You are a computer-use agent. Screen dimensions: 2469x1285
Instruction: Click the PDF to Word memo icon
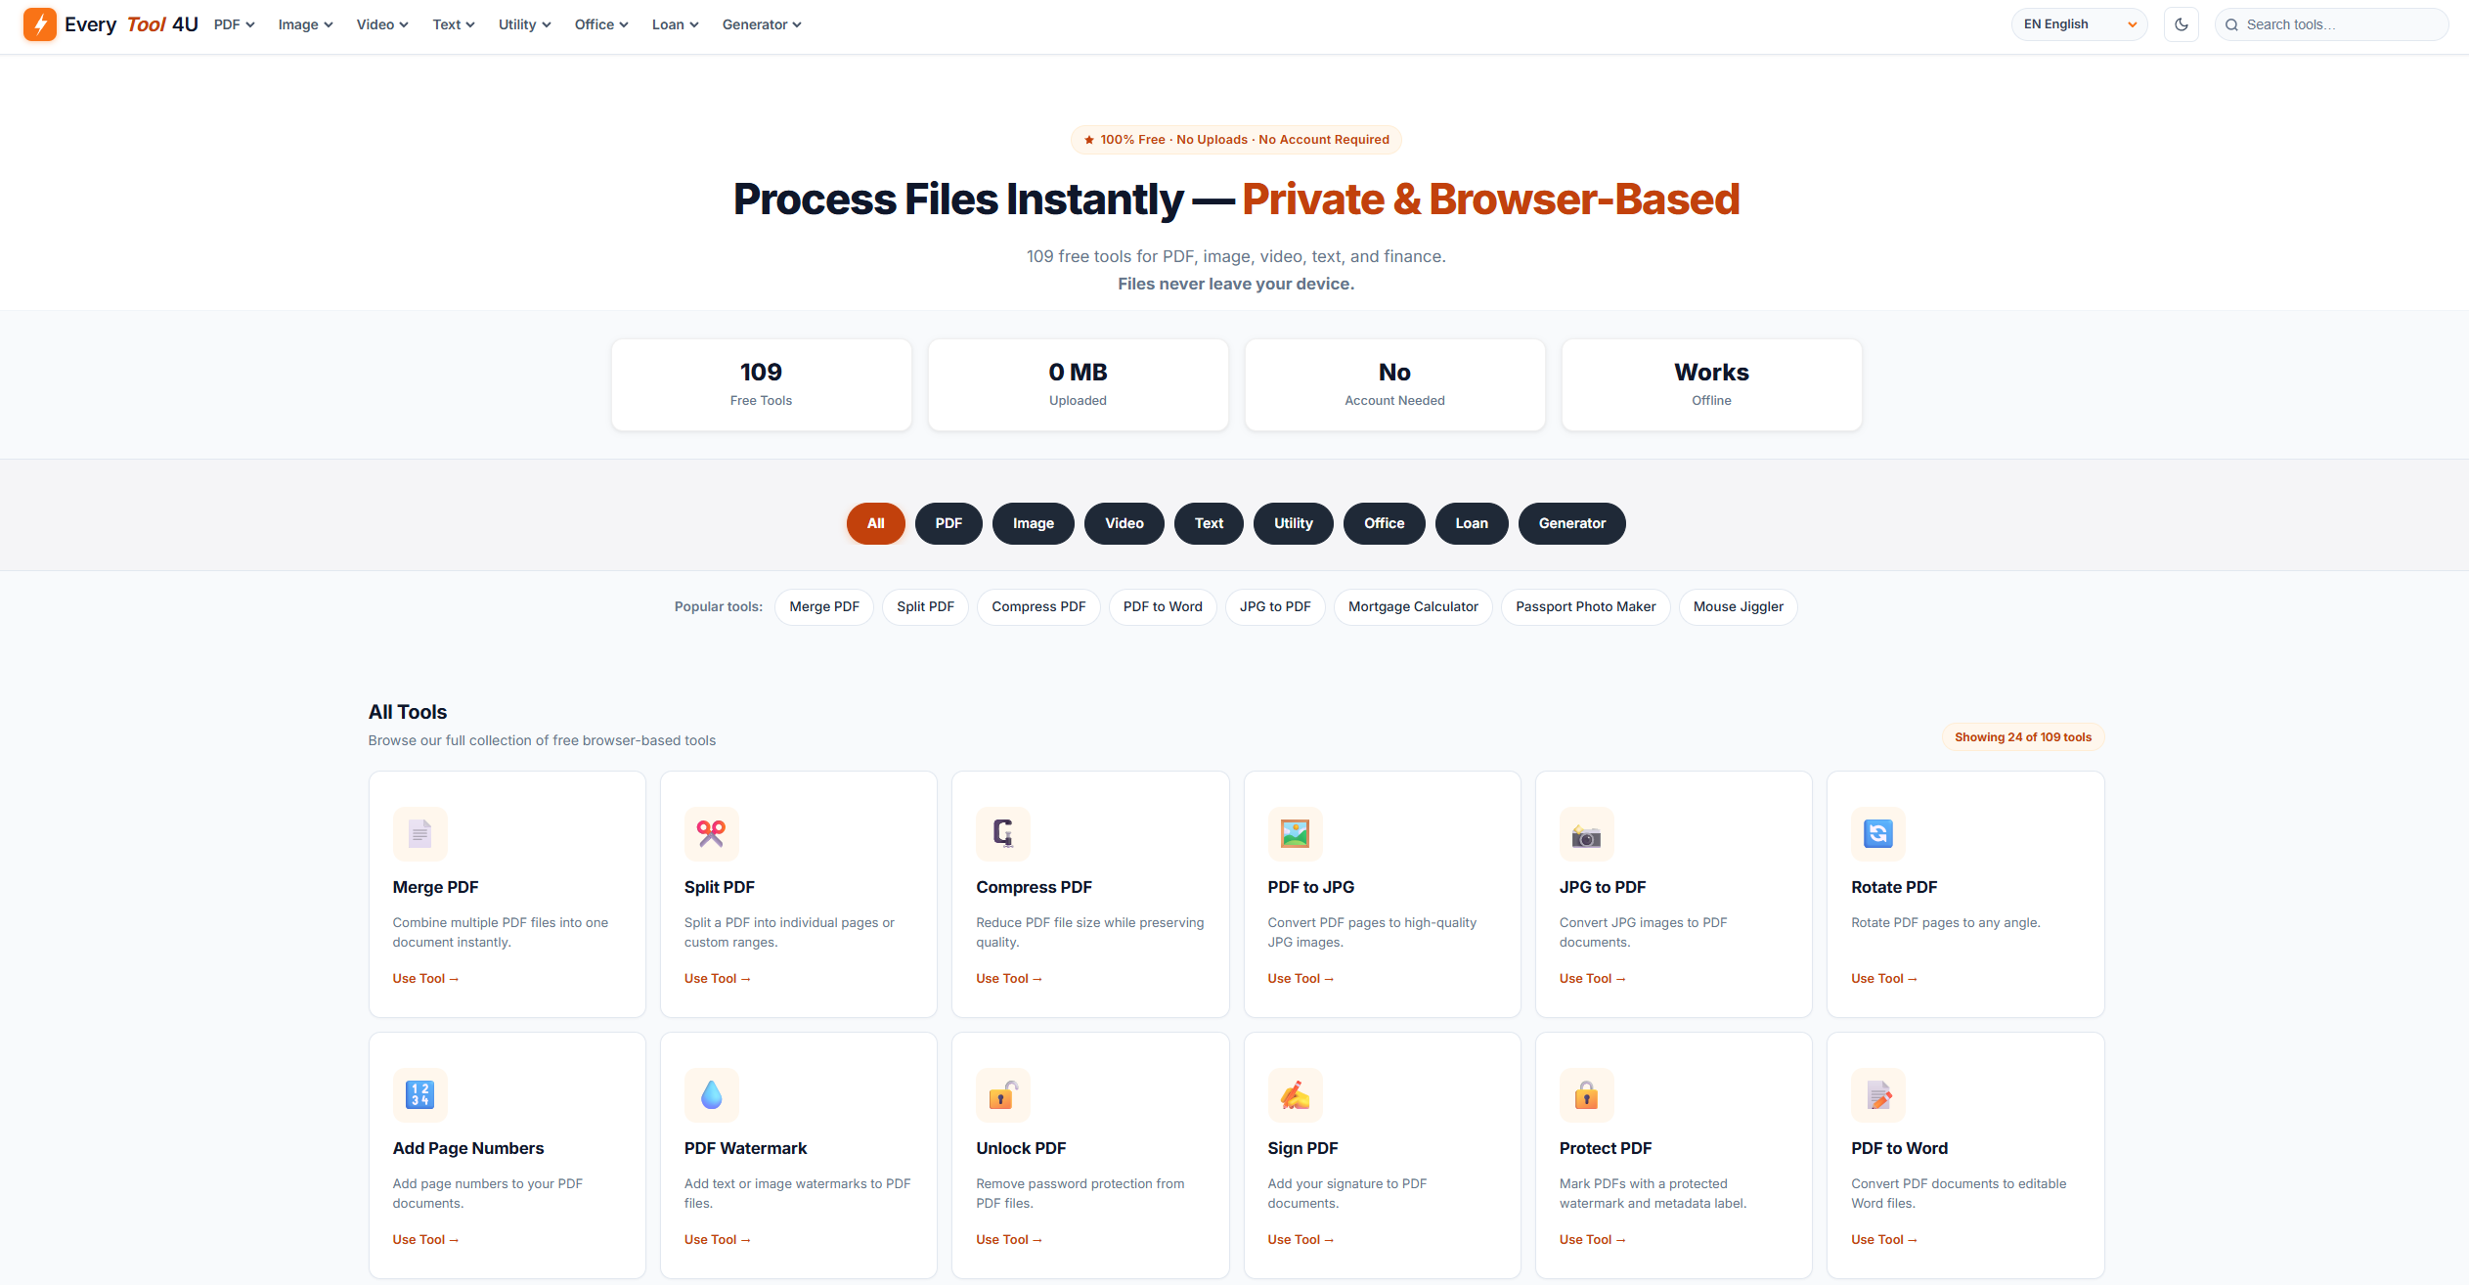(x=1878, y=1095)
